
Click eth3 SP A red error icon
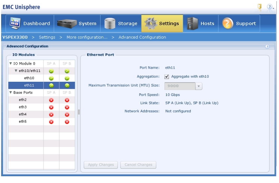pyautogui.click(x=51, y=107)
